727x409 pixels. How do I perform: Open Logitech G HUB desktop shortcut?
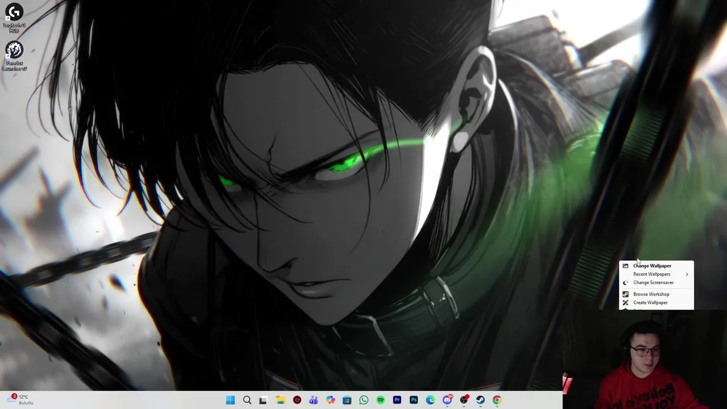point(14,18)
